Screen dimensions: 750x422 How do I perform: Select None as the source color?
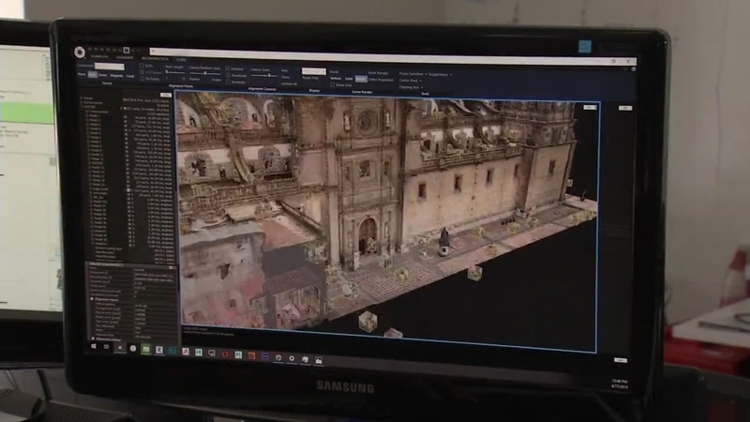(82, 74)
